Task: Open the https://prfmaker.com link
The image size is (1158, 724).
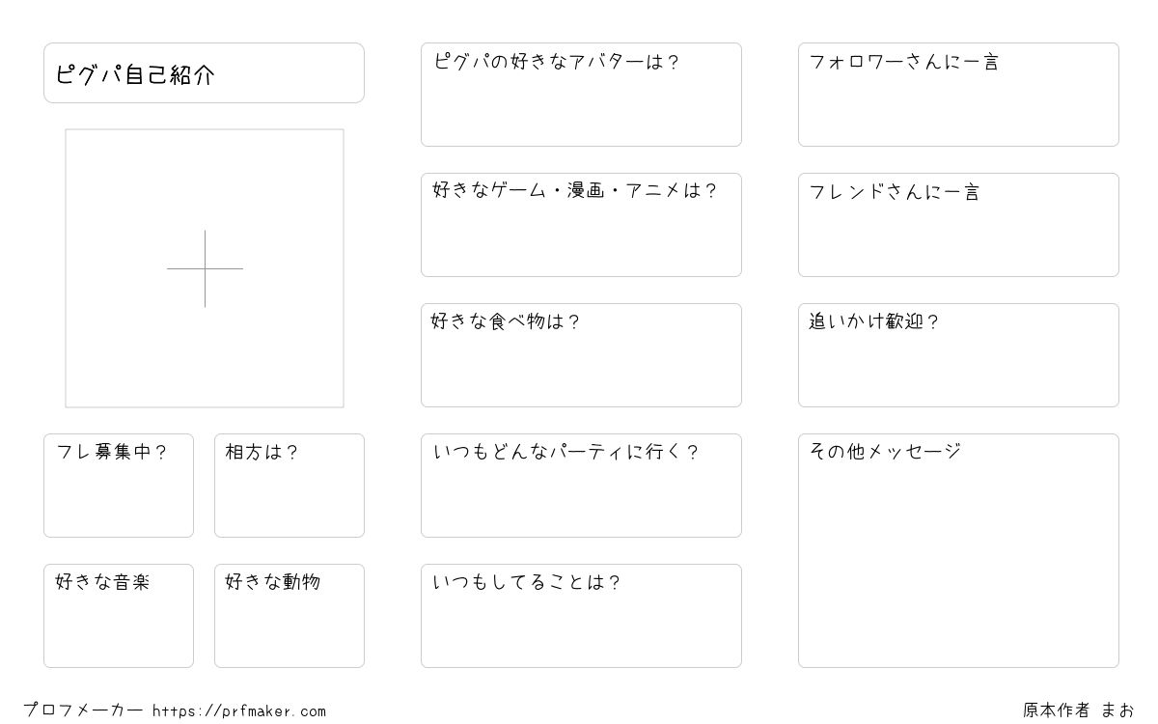Action: 239,711
